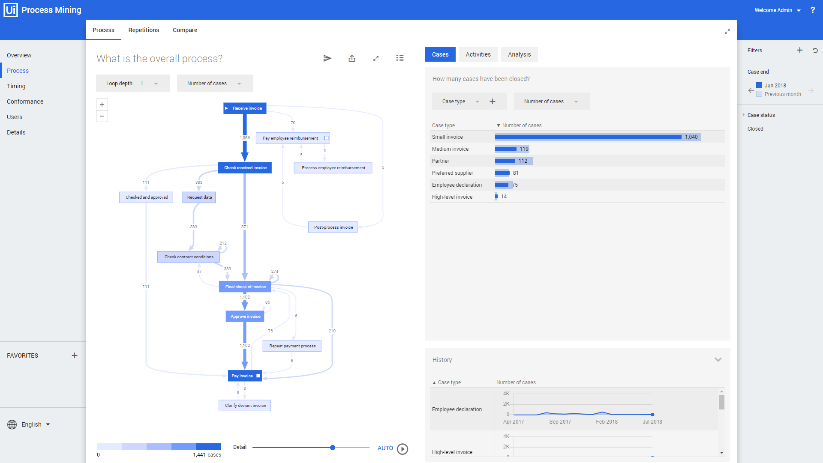Click the list/details view icon

point(399,59)
